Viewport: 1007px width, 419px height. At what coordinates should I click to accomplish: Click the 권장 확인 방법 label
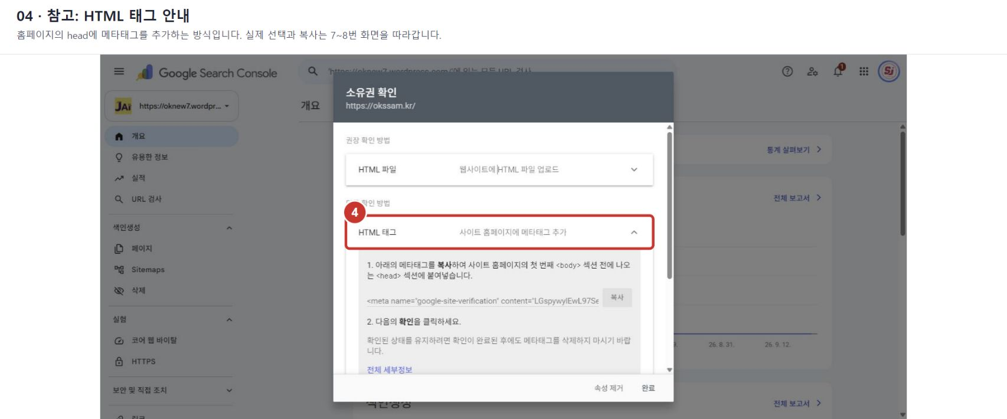(x=368, y=140)
